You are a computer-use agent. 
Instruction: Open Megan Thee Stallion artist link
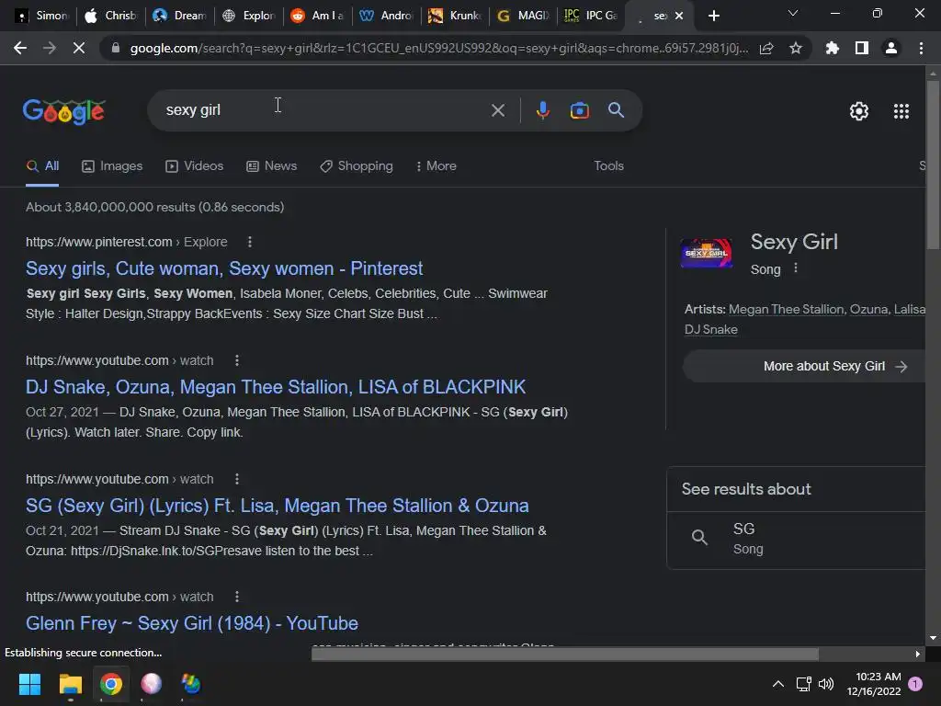click(x=787, y=310)
